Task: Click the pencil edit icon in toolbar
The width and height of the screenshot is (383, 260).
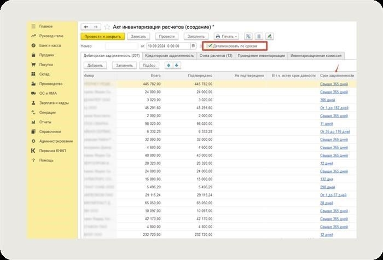Action: point(269,37)
